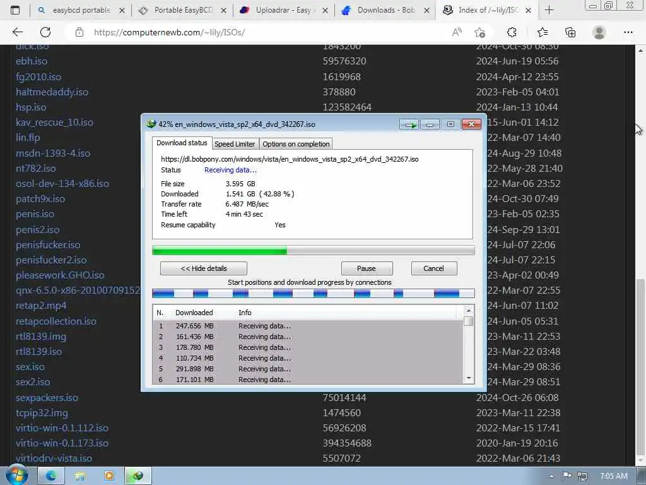Open tcpip32.img link
Screen dimensions: 646x485
[42, 413]
